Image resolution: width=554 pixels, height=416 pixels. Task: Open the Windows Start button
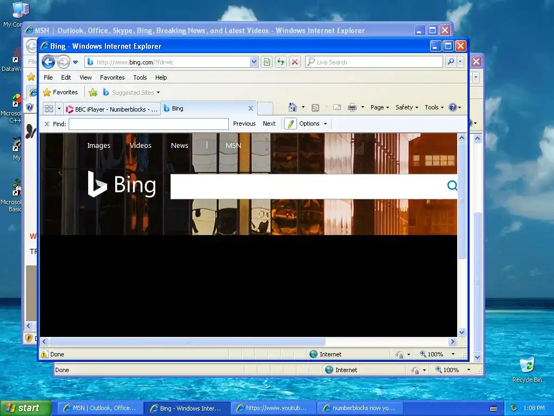[26, 408]
